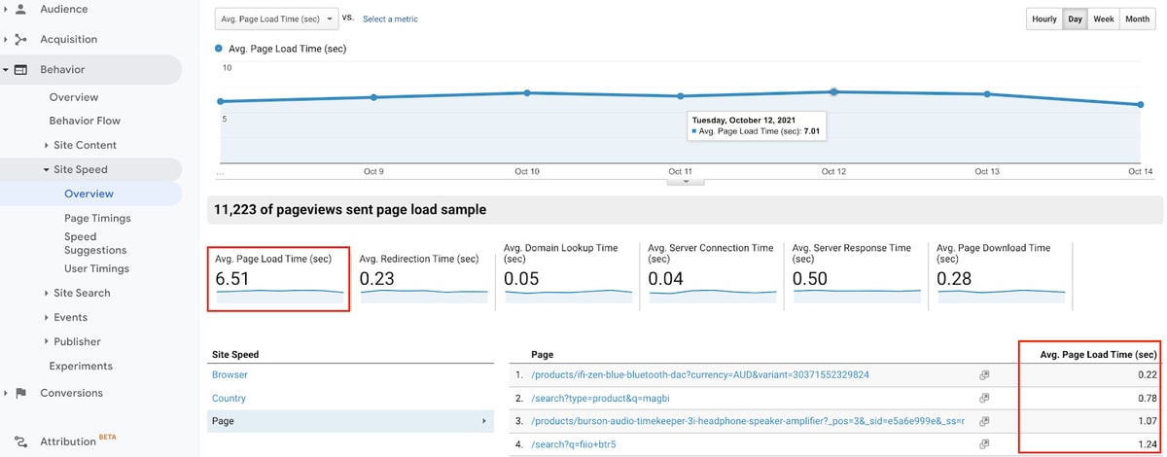Click Select a metric link
Screen dimensions: 1167x457
click(x=390, y=18)
